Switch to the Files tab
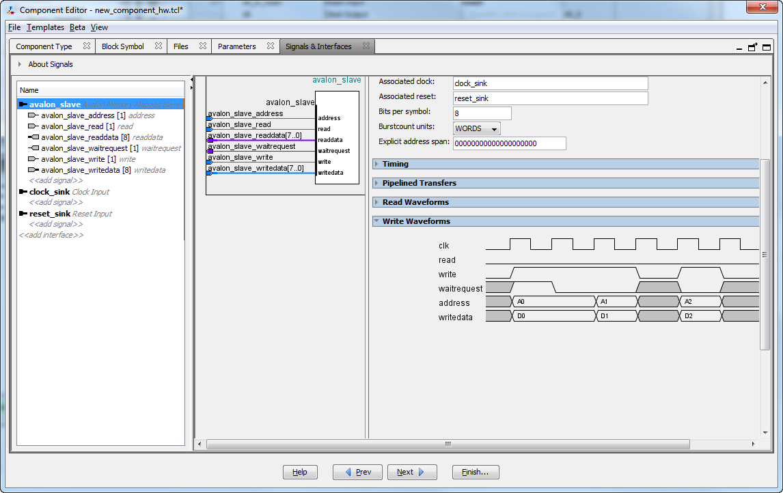The image size is (783, 493). (180, 46)
